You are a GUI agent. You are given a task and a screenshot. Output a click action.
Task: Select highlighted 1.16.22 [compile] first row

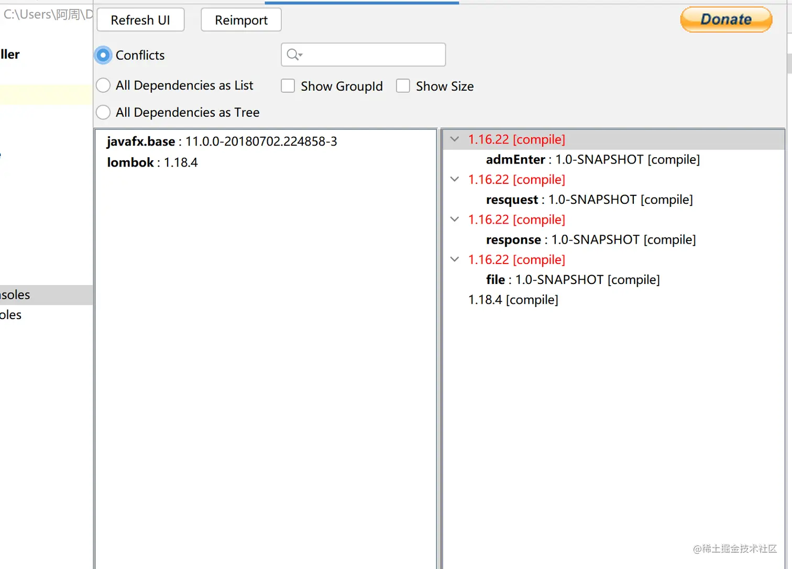(x=516, y=139)
